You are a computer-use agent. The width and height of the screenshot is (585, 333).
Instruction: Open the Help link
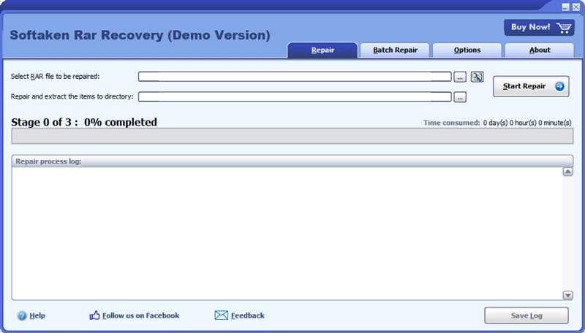37,315
